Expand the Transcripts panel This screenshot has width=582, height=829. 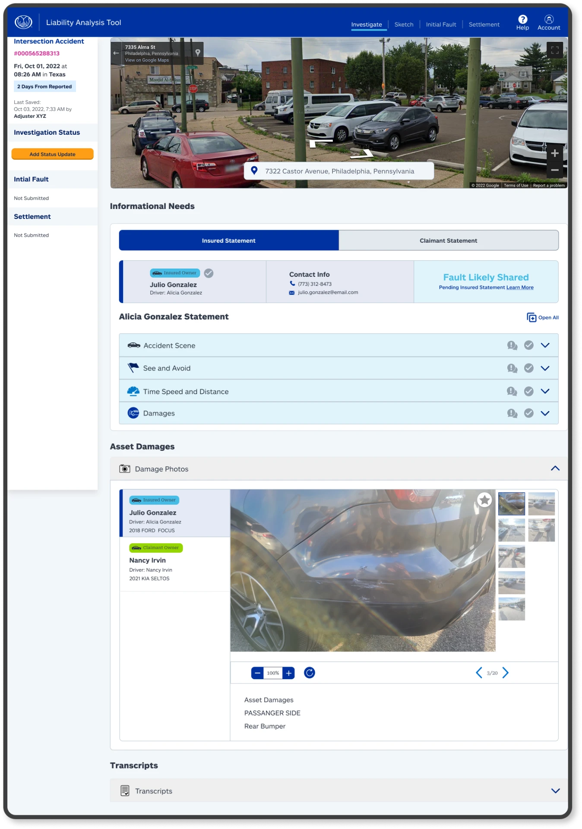tap(555, 791)
